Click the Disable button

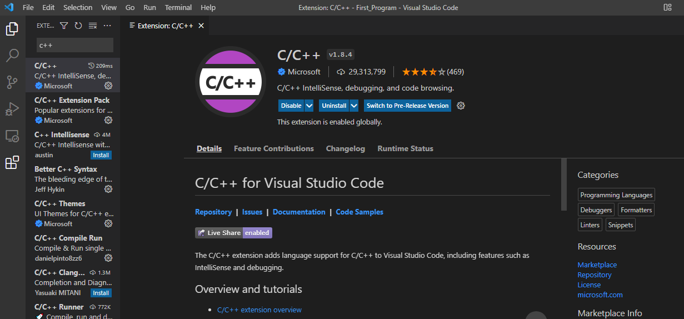tap(291, 106)
